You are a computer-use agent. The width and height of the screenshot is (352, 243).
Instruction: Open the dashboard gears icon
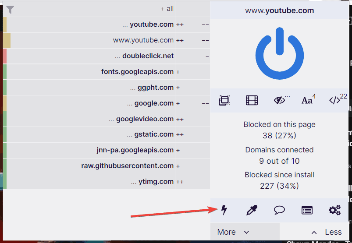point(334,210)
